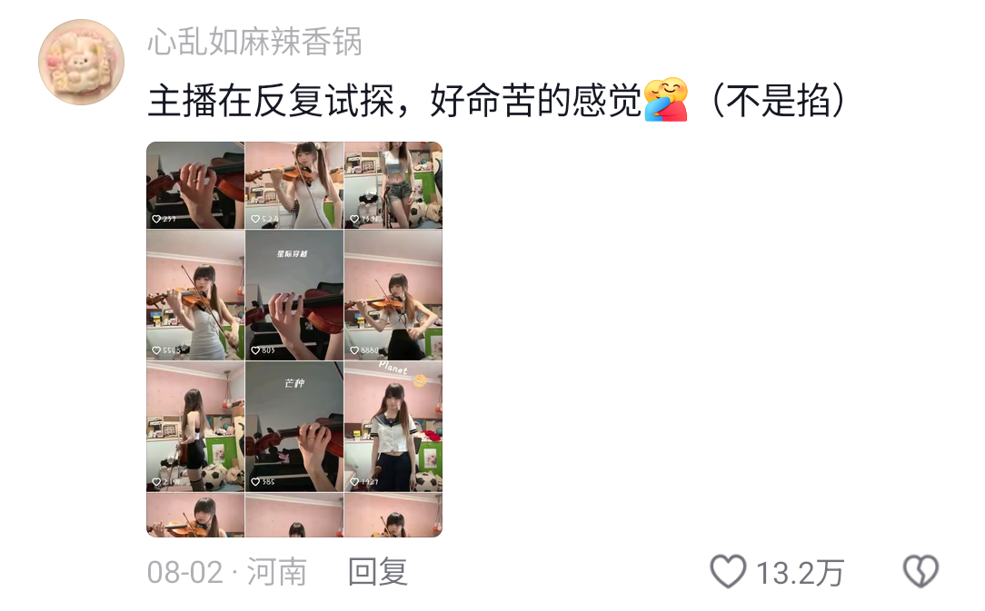Tap heart icon showing 5508 likes
Image resolution: width=985 pixels, height=611 pixels.
tap(156, 350)
